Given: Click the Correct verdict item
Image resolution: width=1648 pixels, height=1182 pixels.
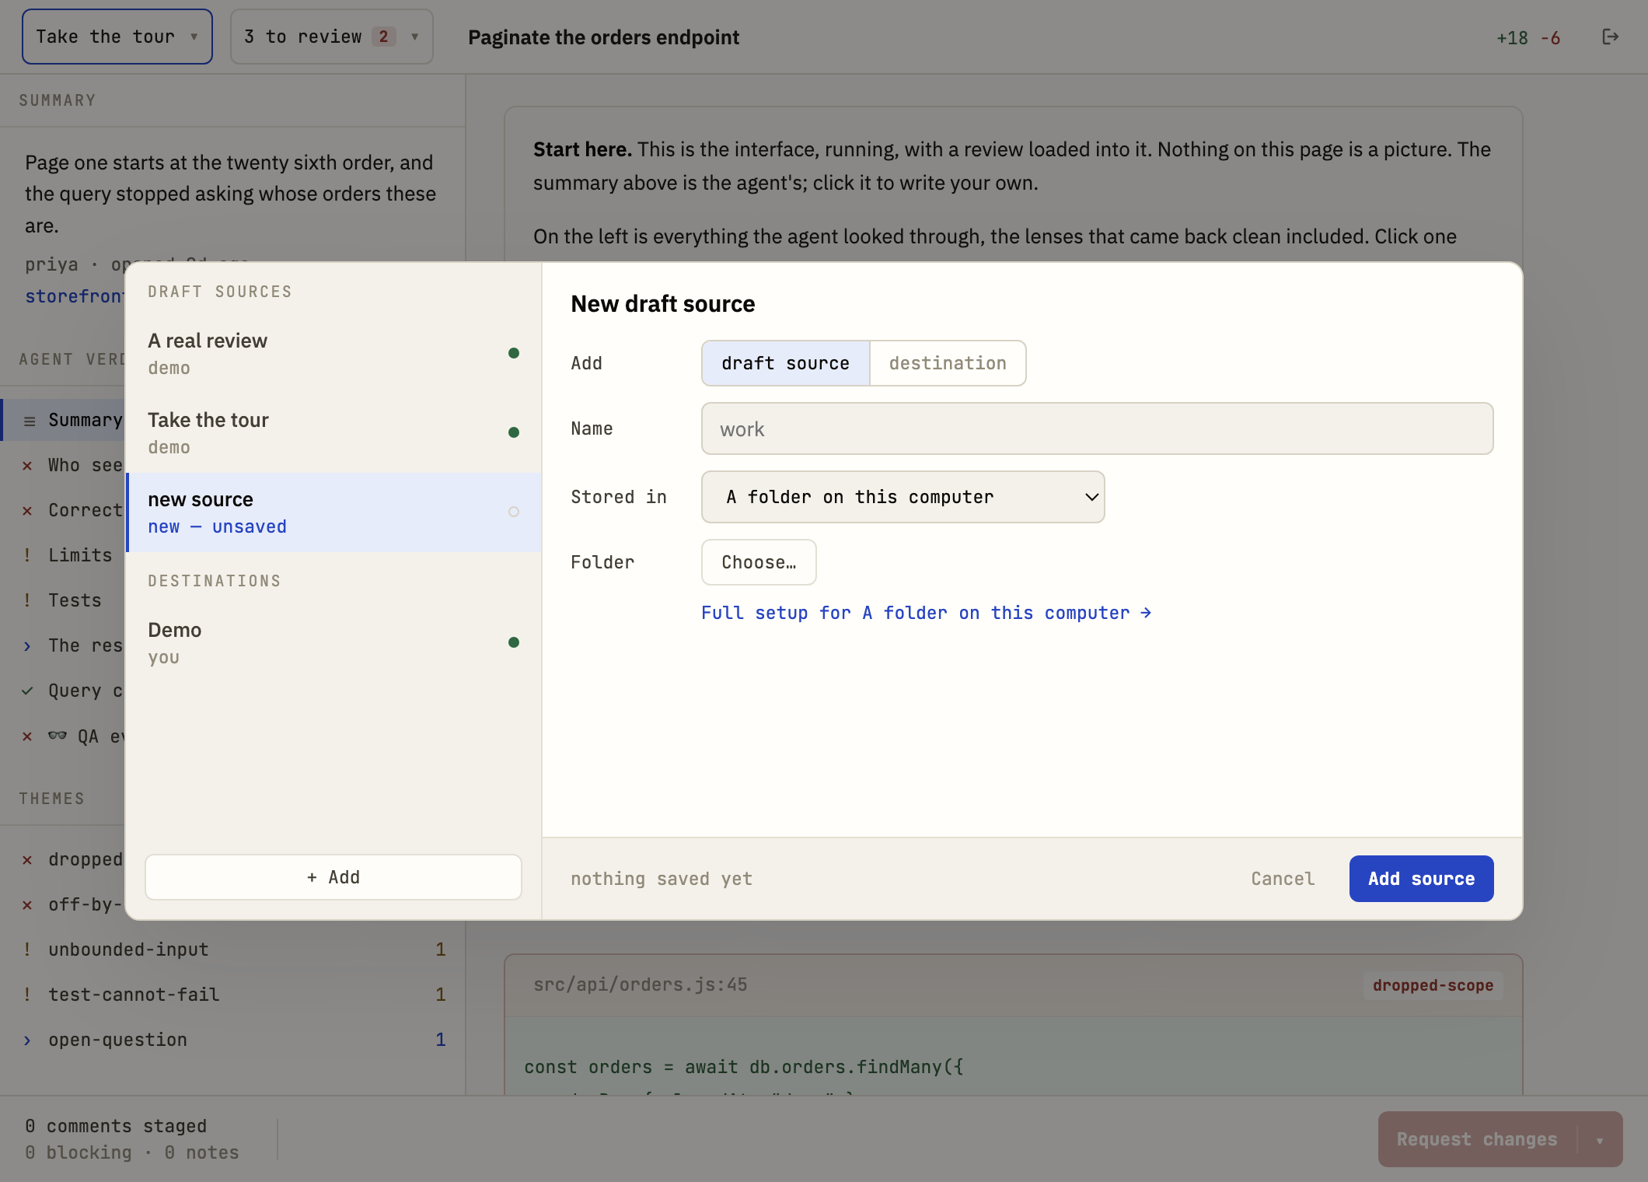Looking at the screenshot, I should (64, 510).
